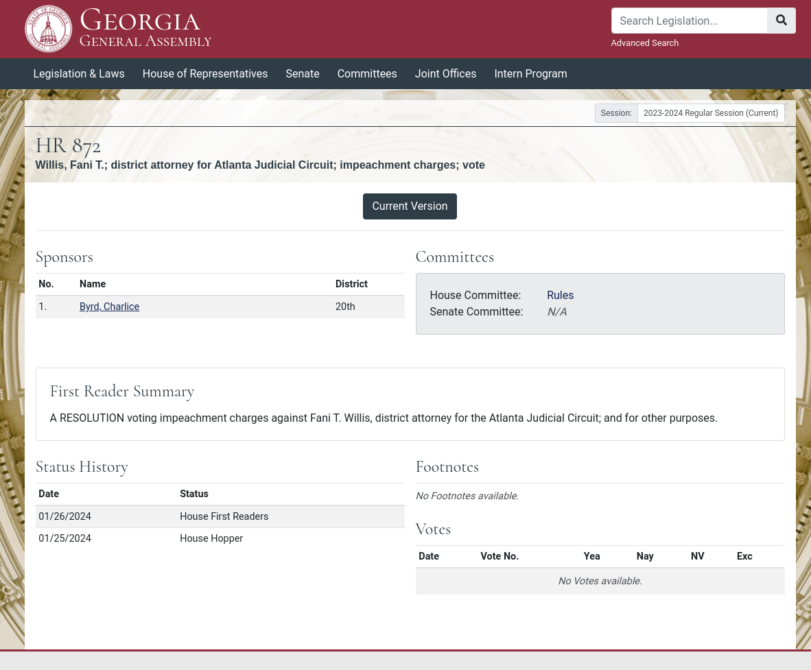
Task: Select the Willis, Fani T. bill title
Action: click(x=260, y=165)
